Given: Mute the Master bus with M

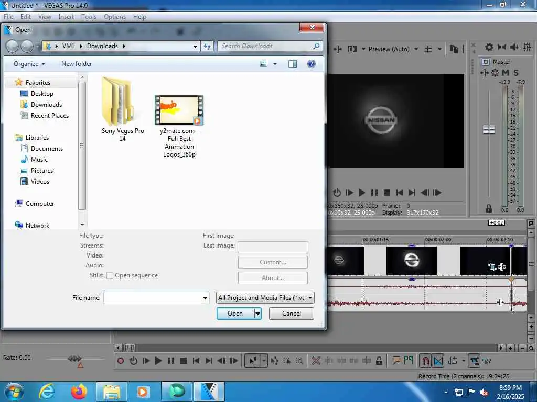Looking at the screenshot, I should pos(506,72).
